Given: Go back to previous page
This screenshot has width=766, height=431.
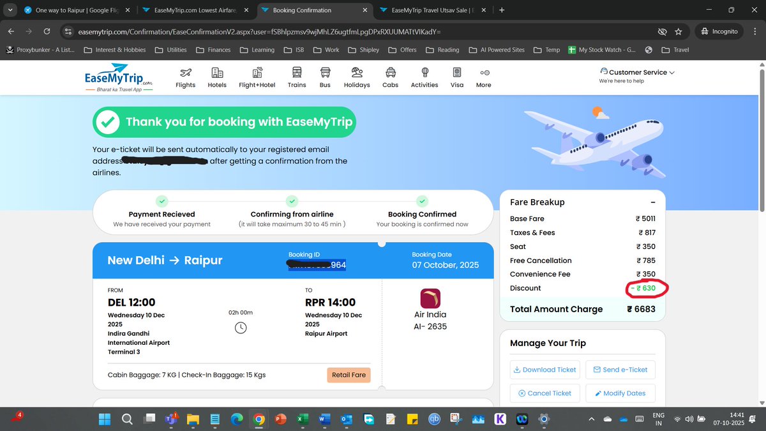Looking at the screenshot, I should [x=11, y=31].
